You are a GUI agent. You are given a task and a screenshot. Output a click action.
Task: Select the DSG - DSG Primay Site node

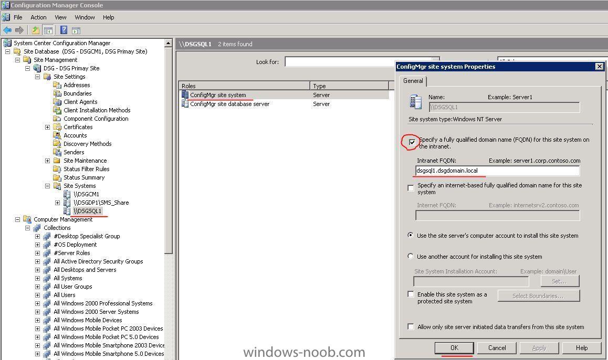click(x=71, y=69)
